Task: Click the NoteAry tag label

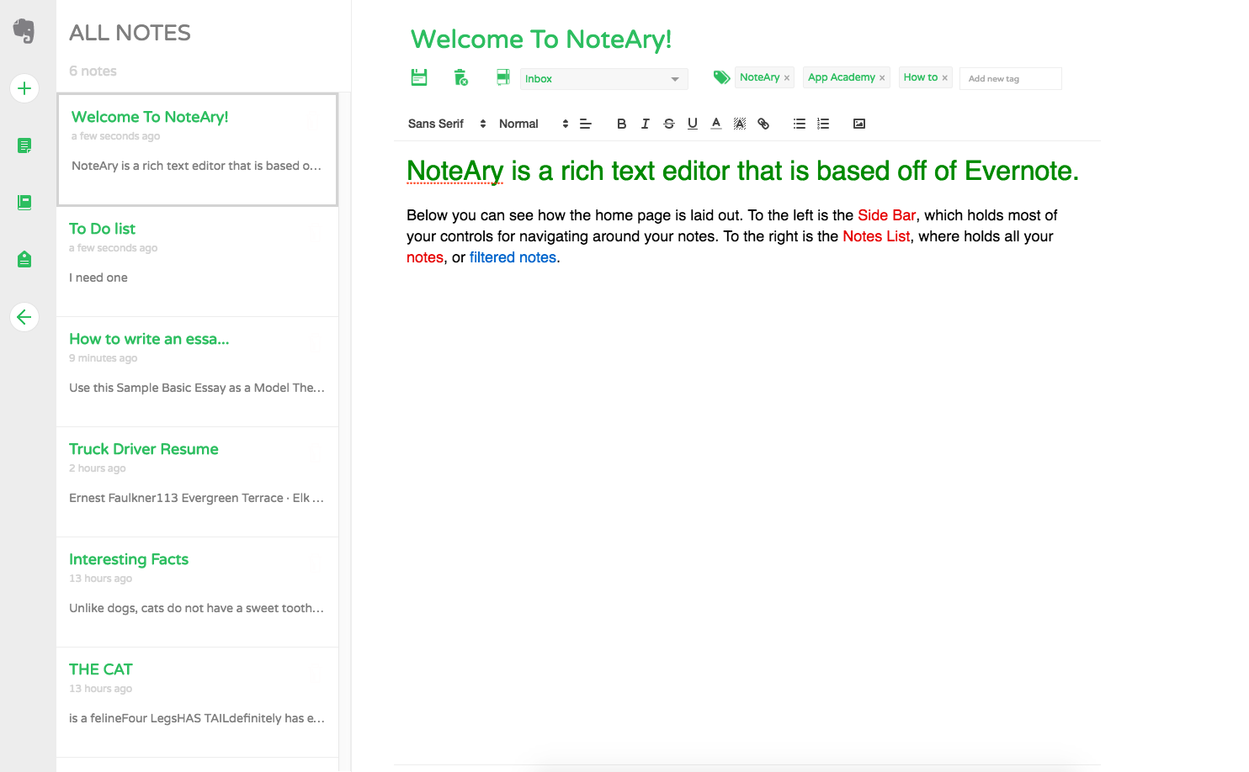Action: click(759, 77)
